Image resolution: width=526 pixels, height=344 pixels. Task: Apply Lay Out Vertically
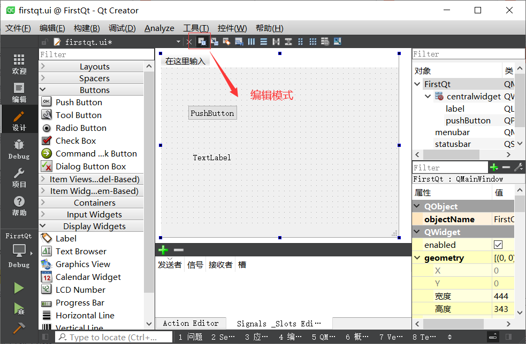pos(264,42)
